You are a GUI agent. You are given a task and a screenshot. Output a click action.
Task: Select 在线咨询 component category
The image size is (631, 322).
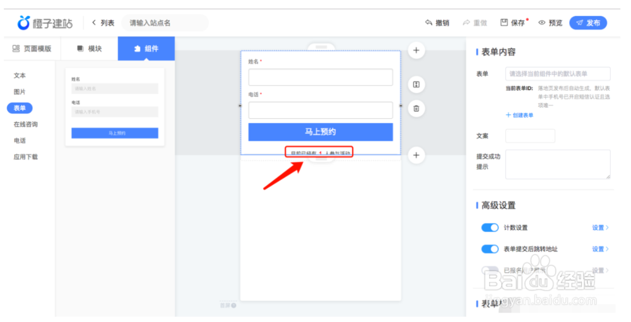26,124
